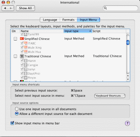Screen dimensions: 140x137
Task: Click the blue scrollbar thumb of the list
Action: (x=128, y=42)
